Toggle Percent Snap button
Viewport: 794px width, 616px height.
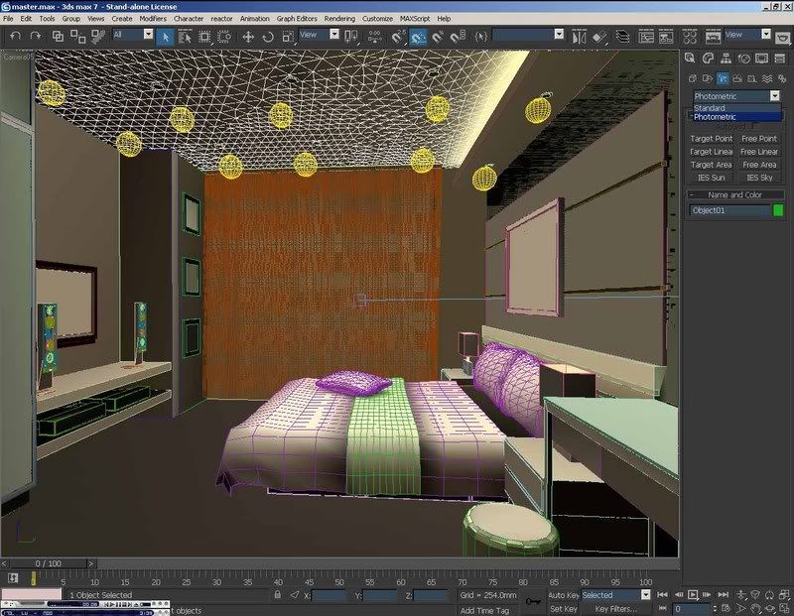(438, 37)
